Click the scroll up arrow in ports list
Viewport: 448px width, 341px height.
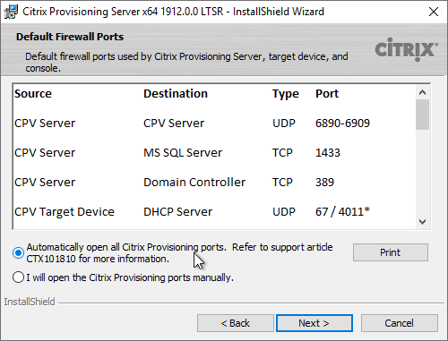tap(422, 92)
